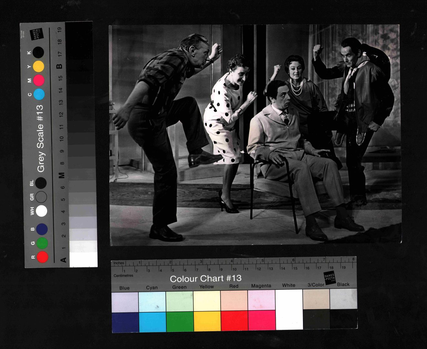Screen dimensions: 427x349
Task: Click the magenta circle on the grey scale card
Action: click(39, 80)
